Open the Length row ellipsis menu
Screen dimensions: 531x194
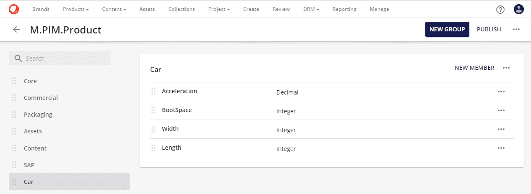(x=501, y=148)
